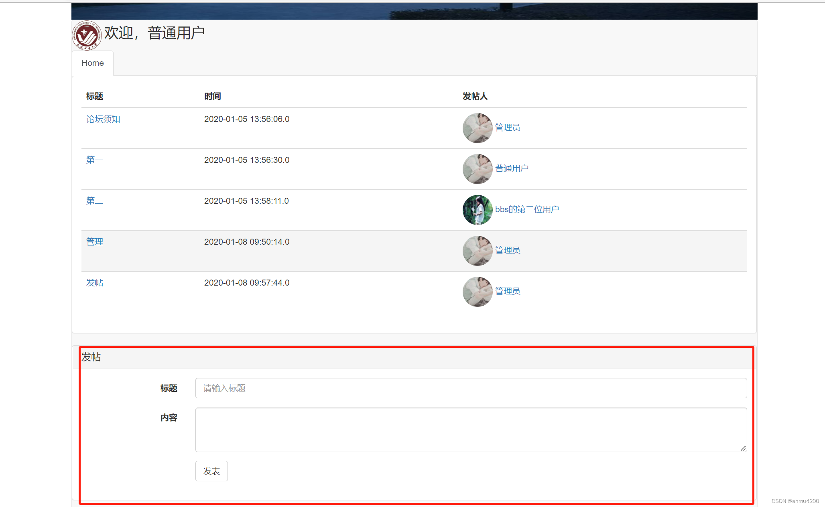Focus the 标题 input field

coord(471,388)
